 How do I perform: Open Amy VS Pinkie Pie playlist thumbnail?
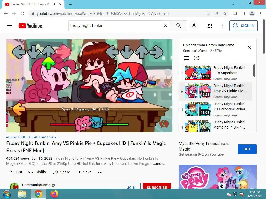[198, 91]
